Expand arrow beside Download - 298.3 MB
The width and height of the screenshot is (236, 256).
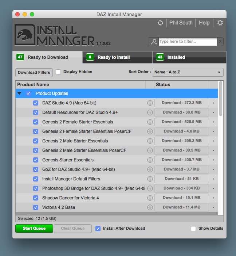tap(213, 141)
